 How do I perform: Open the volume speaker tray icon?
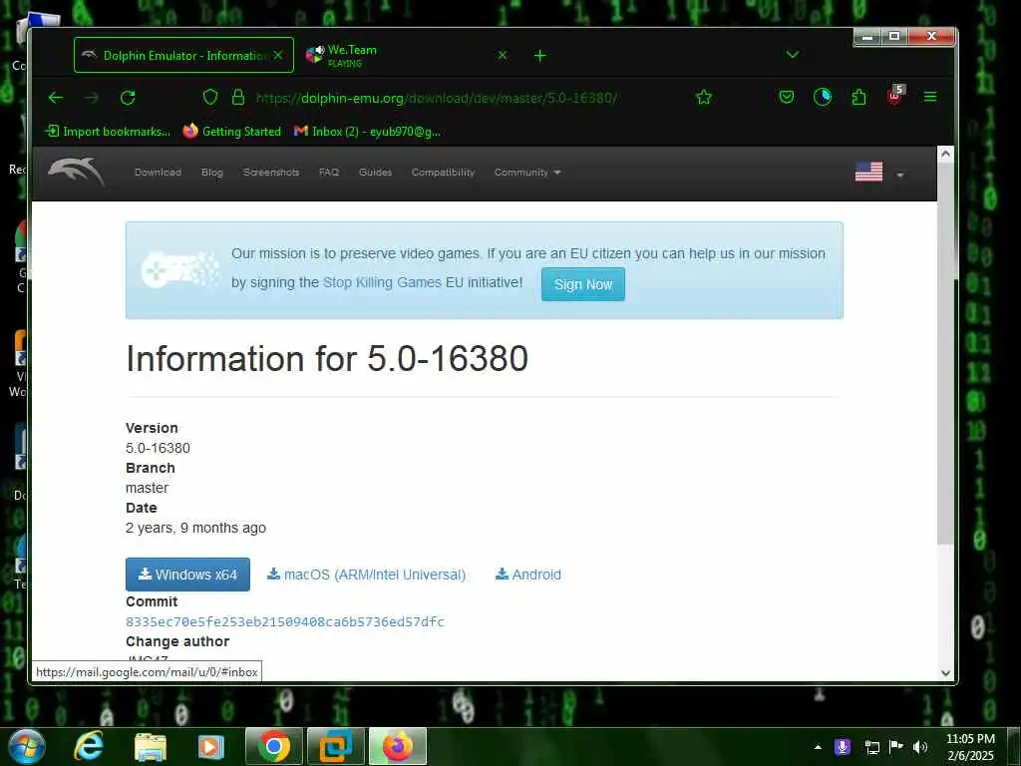click(920, 747)
